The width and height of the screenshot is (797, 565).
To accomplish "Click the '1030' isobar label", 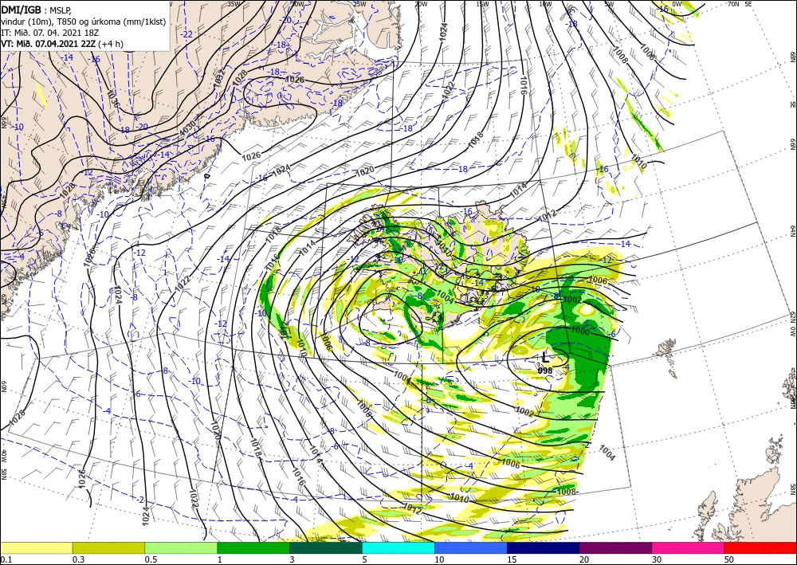I will 187,129.
